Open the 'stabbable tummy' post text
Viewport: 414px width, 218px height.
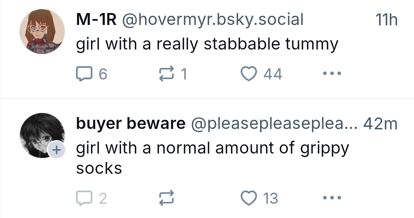pyautogui.click(x=207, y=45)
